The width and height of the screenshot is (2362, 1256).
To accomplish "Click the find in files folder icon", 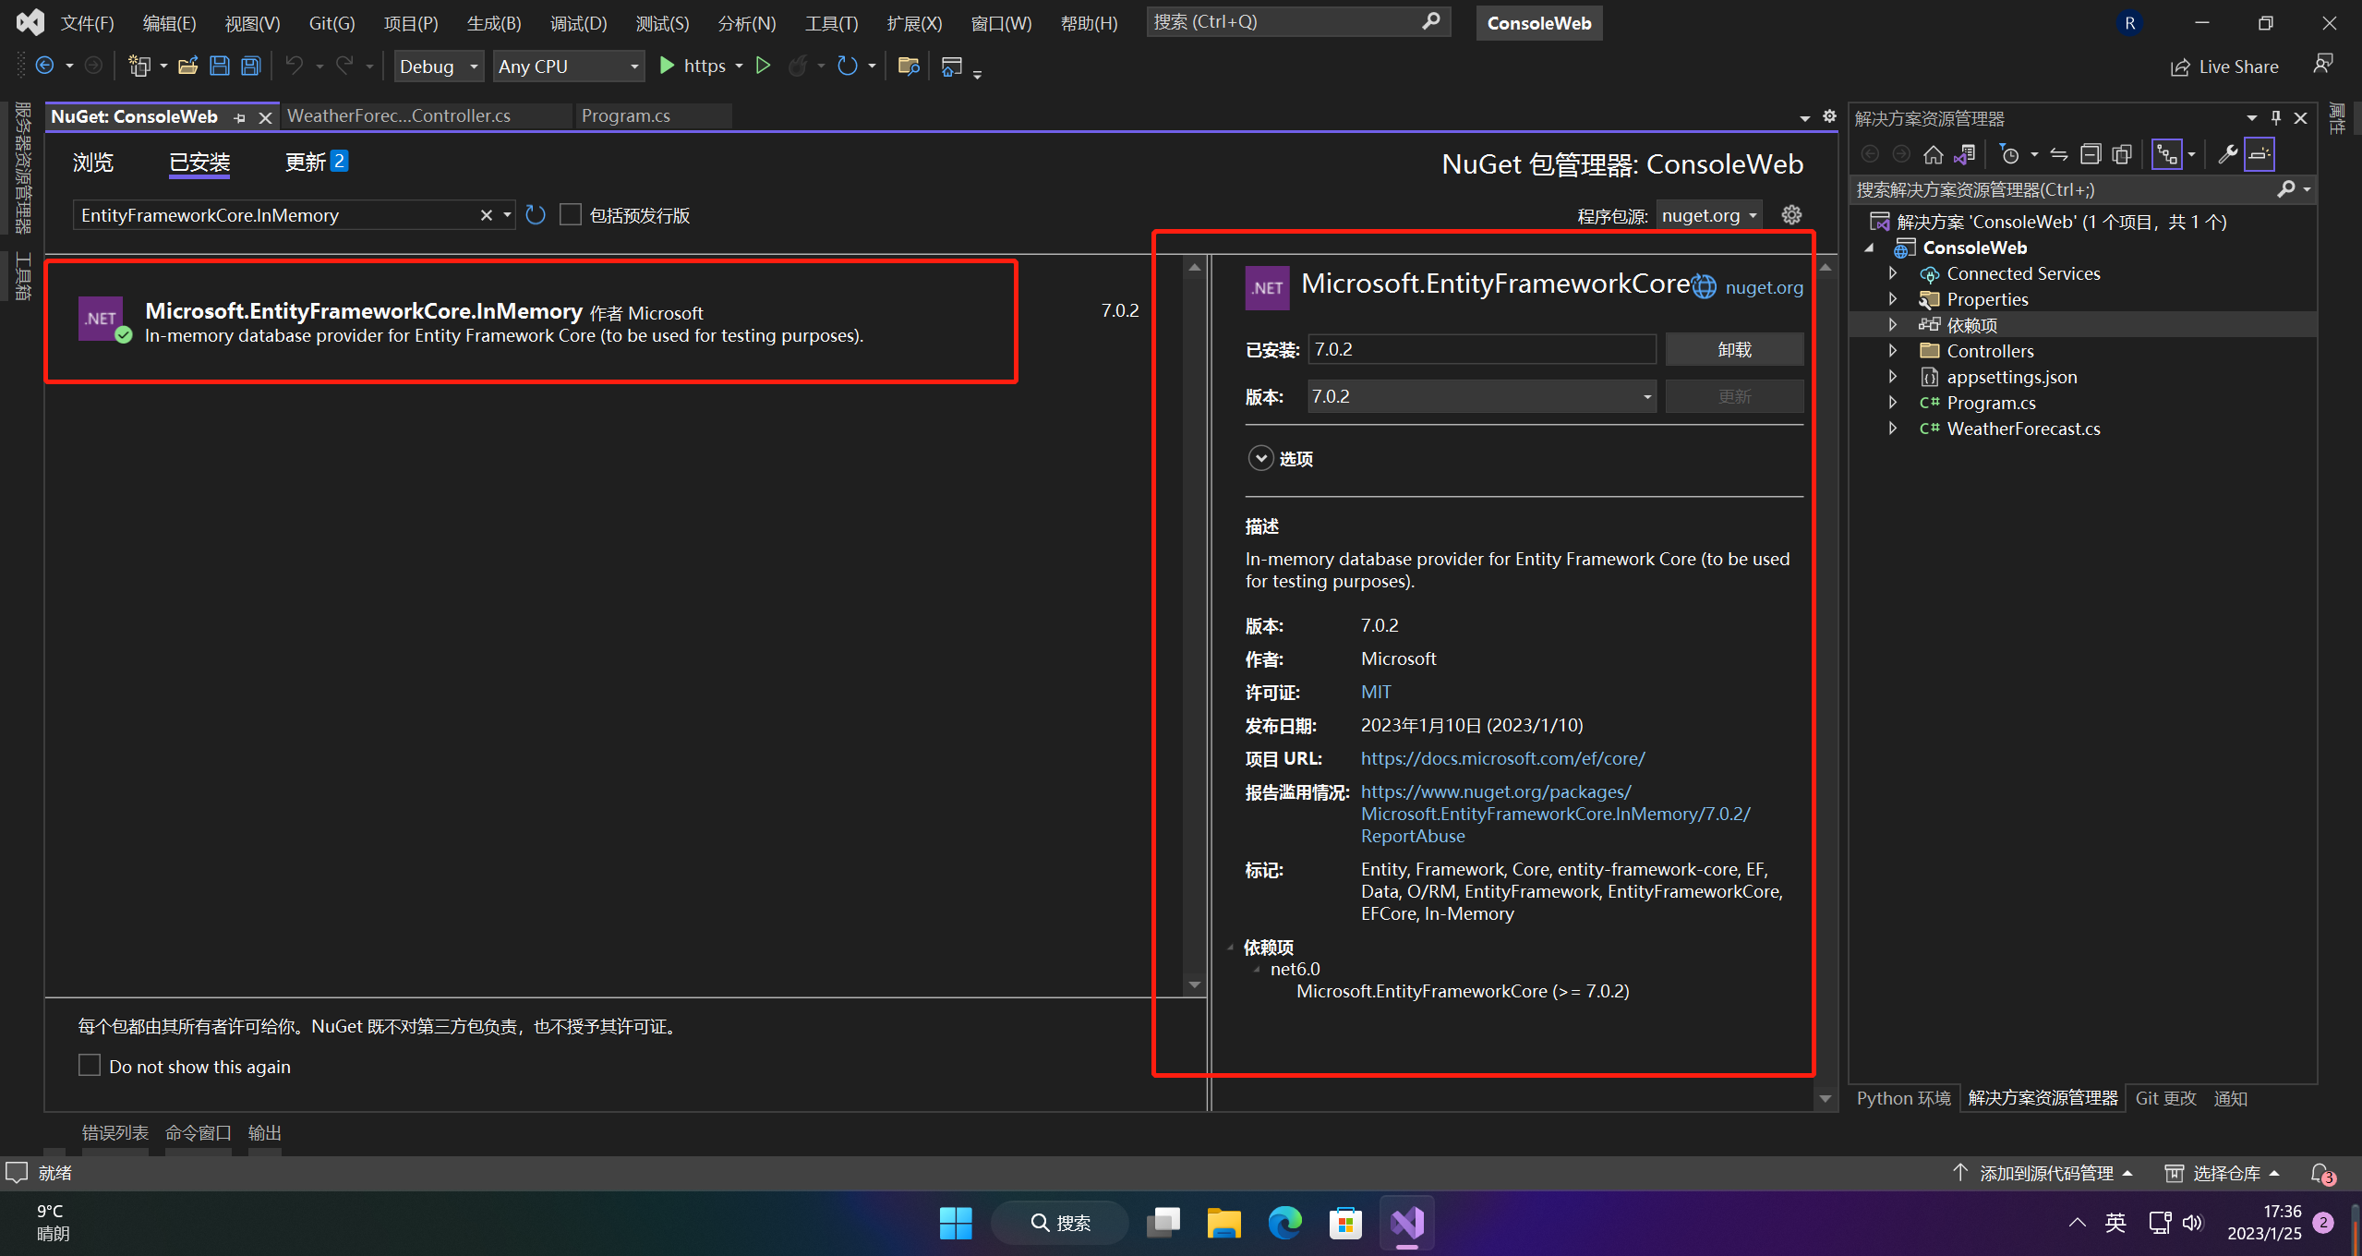I will click(x=909, y=66).
